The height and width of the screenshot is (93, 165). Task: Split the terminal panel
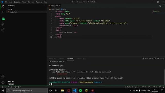(155, 58)
